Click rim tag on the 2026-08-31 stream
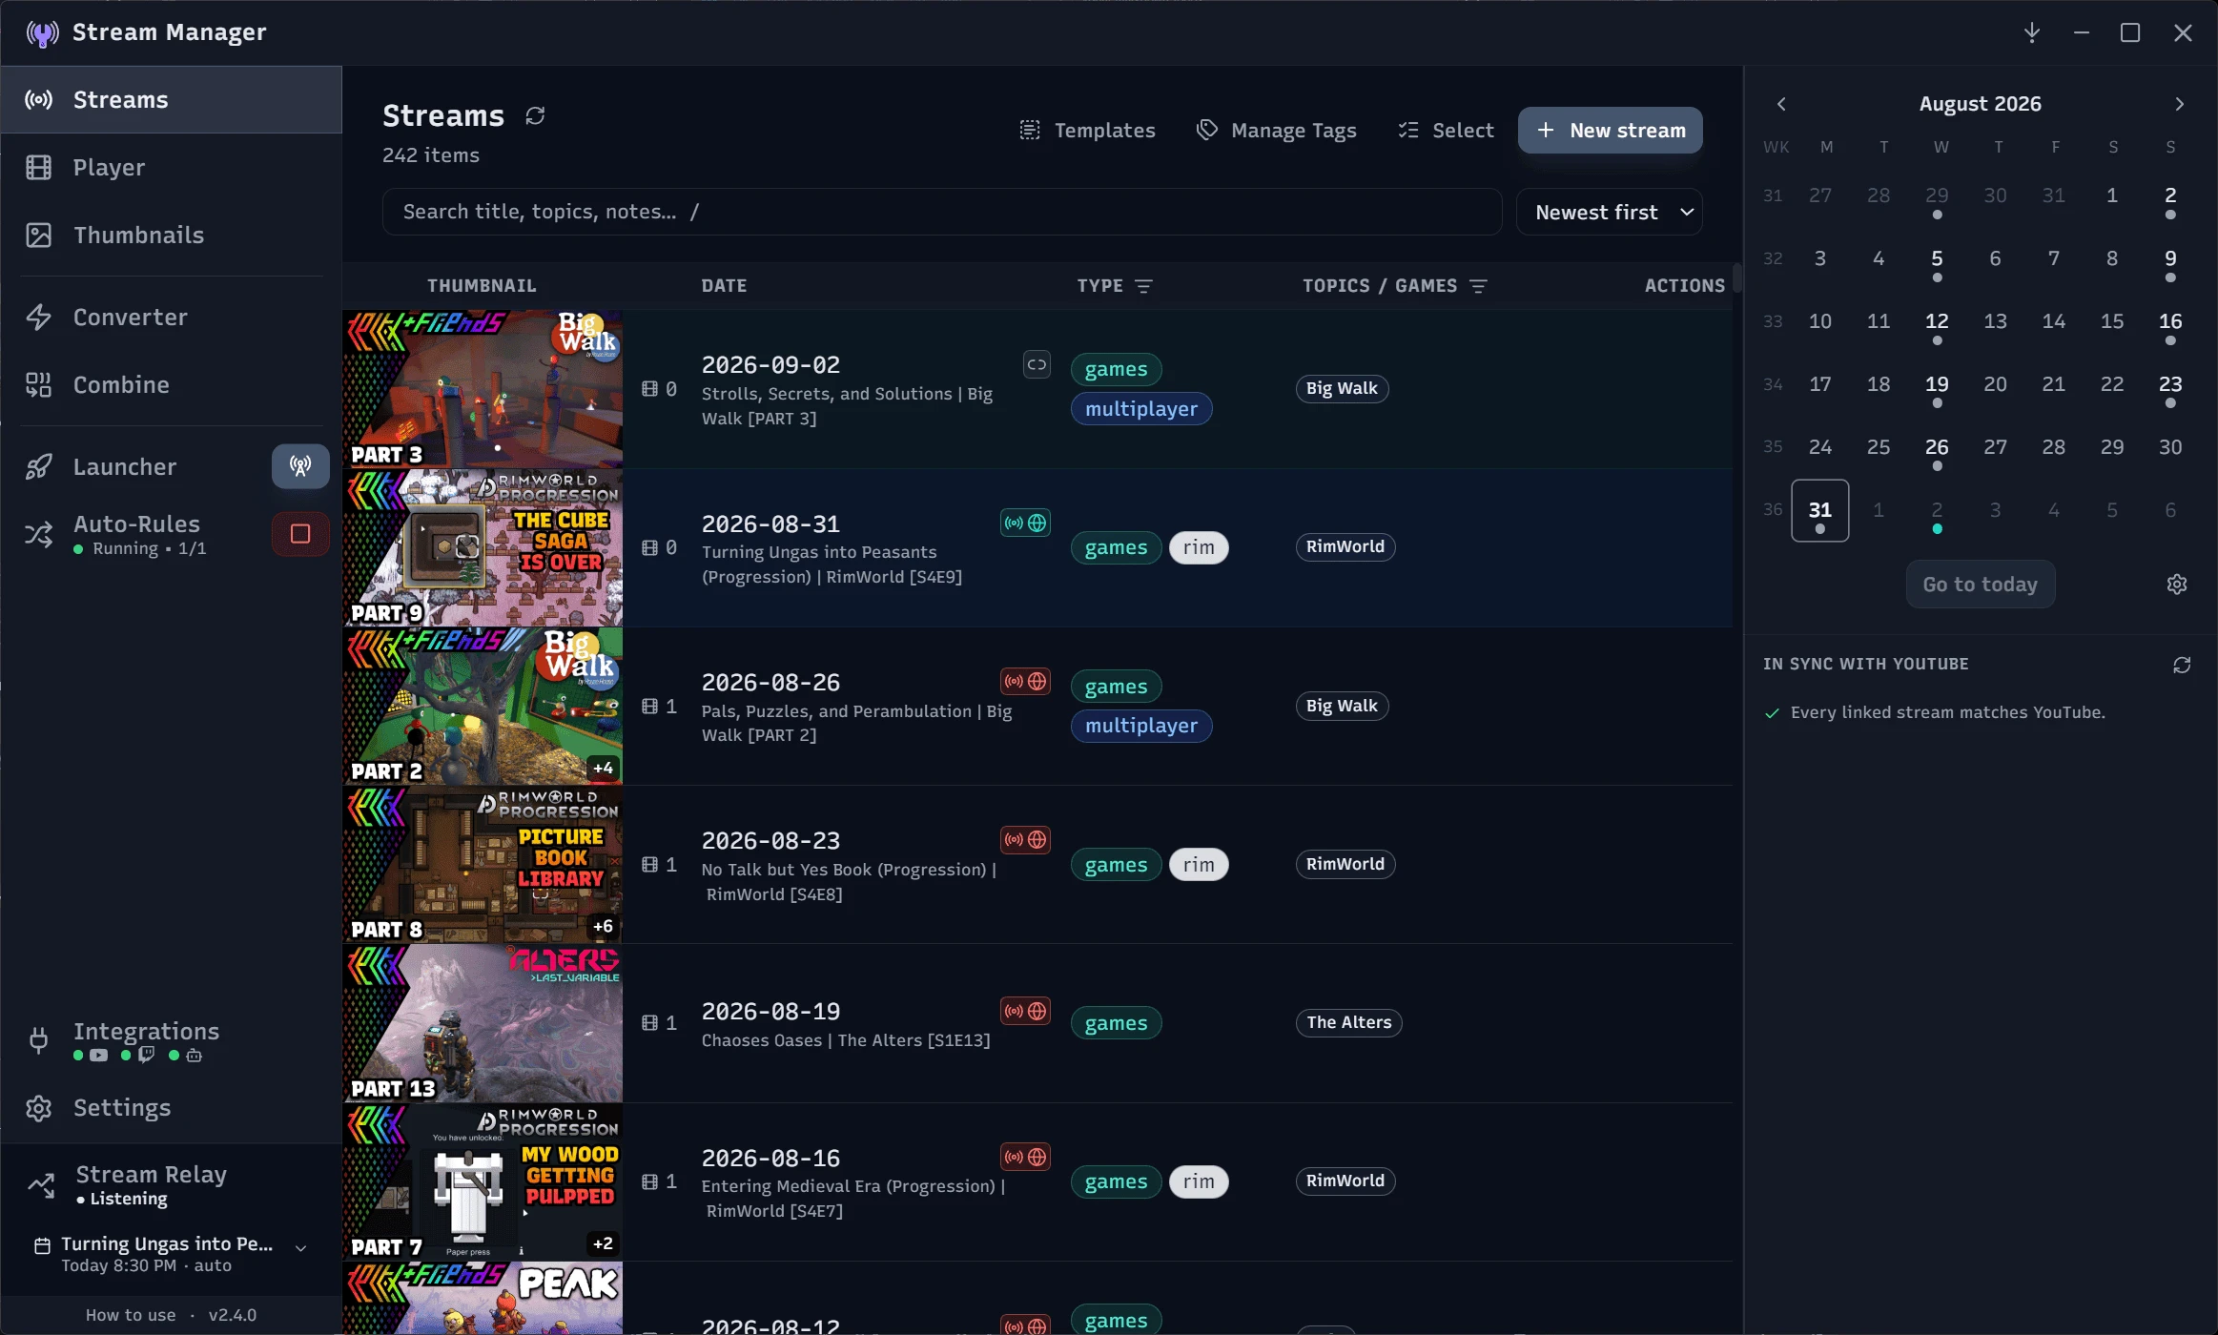 tap(1199, 547)
